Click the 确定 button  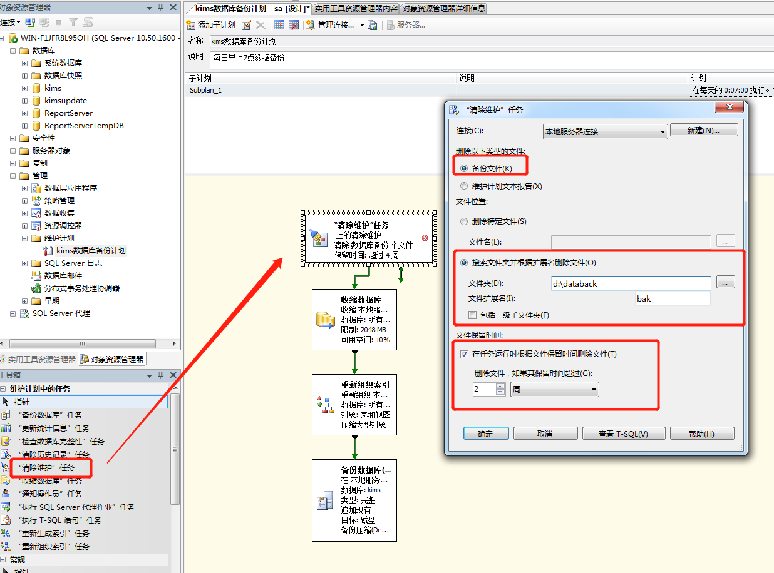point(485,434)
